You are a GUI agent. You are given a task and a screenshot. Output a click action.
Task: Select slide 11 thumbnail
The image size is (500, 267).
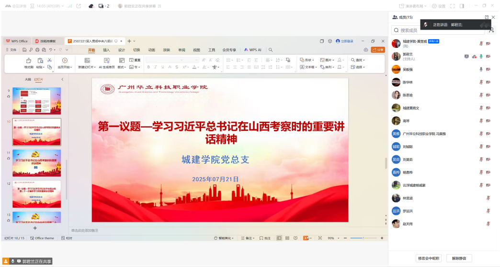click(37, 163)
